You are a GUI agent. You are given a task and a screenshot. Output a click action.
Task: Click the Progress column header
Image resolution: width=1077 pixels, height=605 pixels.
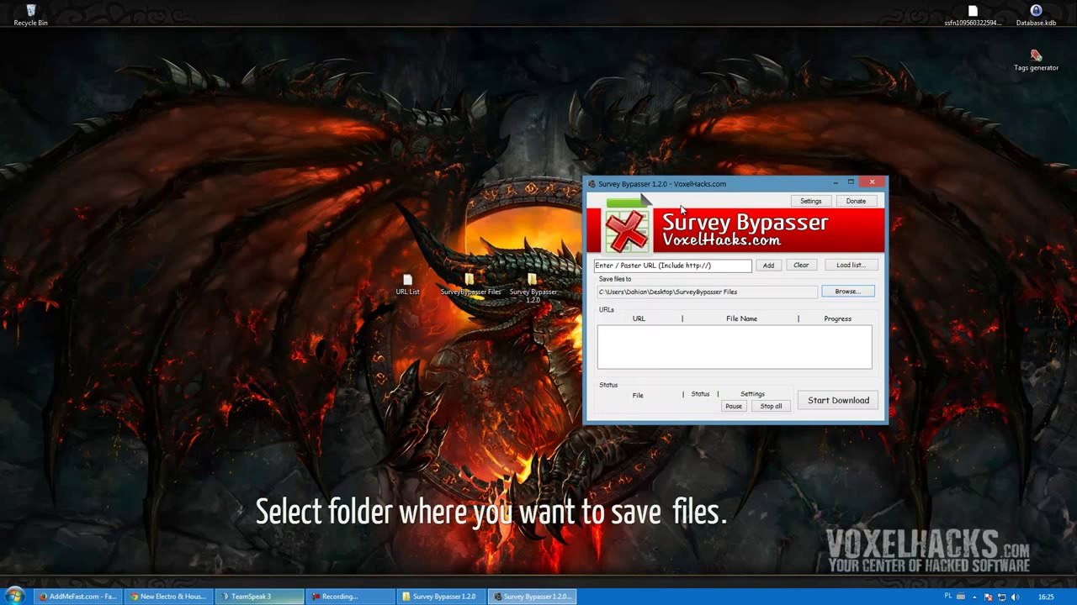click(x=837, y=318)
